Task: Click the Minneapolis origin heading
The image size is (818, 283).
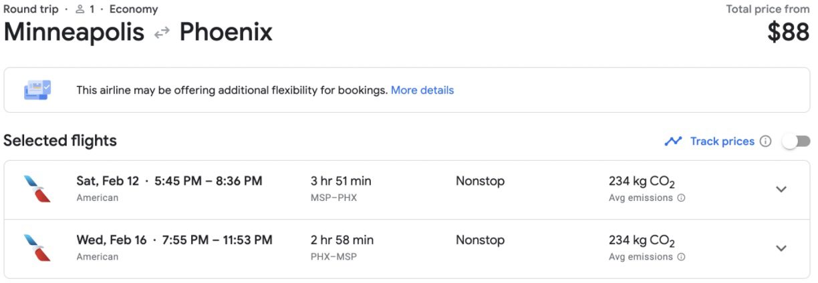Action: 74,32
